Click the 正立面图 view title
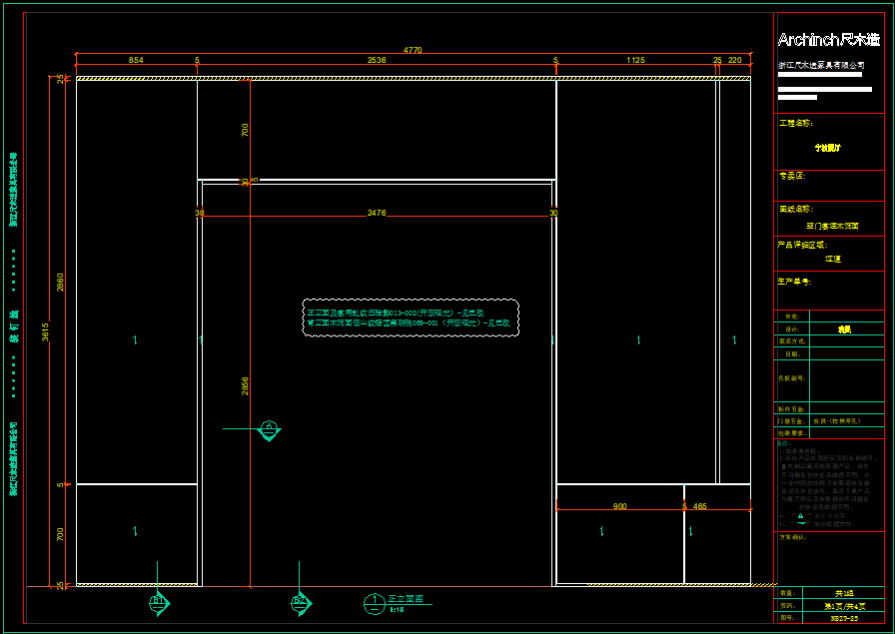Viewport: 895px width, 634px height. pyautogui.click(x=406, y=599)
